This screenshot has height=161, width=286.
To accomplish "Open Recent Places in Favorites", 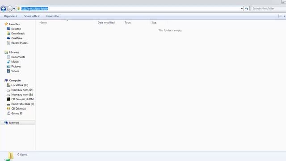I will [19, 43].
